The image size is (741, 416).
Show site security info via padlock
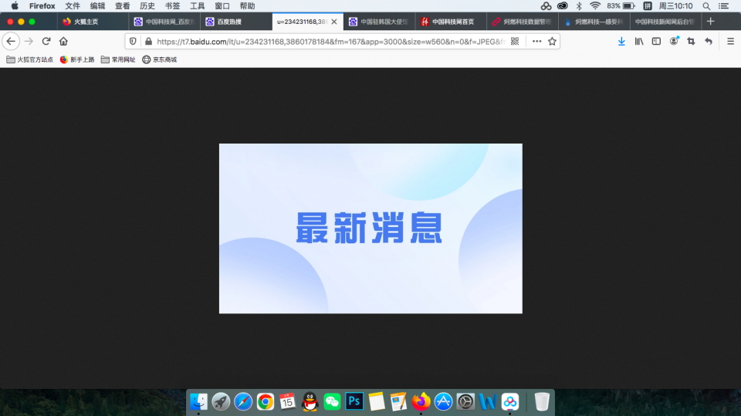coord(147,41)
